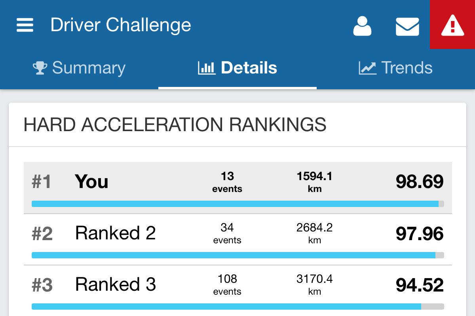Click the 13 events count for You
The height and width of the screenshot is (316, 475).
coord(227,182)
